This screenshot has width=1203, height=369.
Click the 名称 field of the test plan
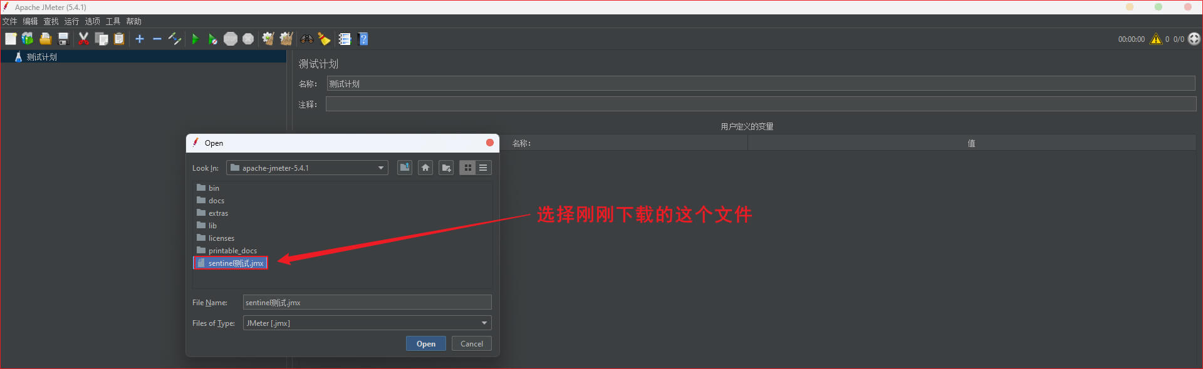761,84
